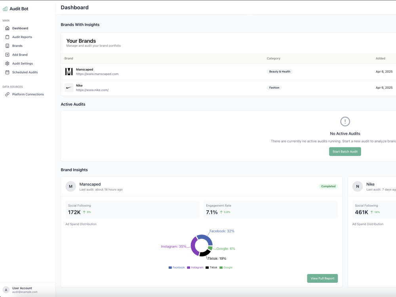Click the Beauty & Health category badge
The height and width of the screenshot is (297, 396).
280,72
